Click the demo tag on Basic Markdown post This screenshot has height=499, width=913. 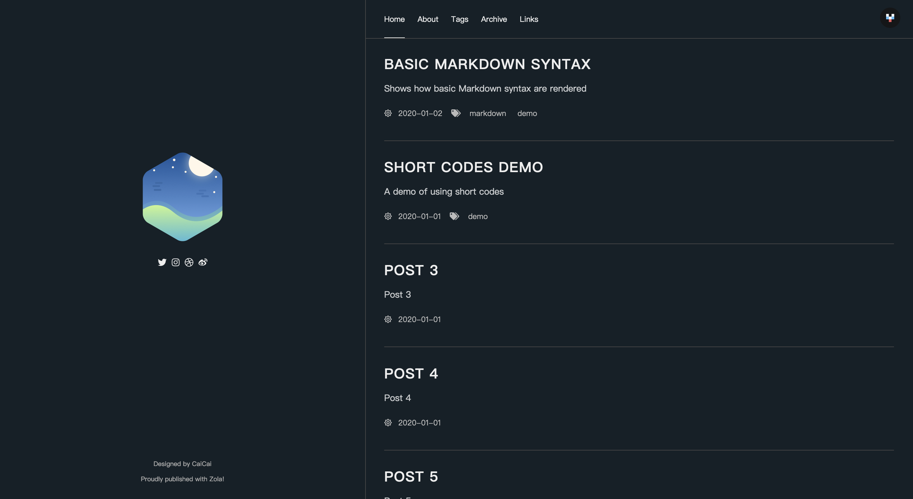click(527, 113)
